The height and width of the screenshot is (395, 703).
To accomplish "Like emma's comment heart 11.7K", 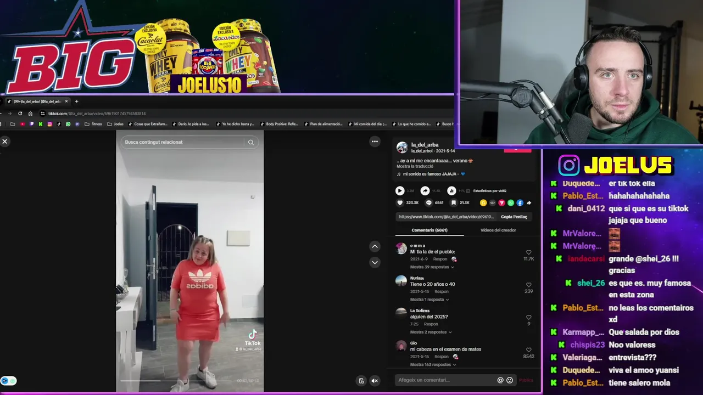I will tap(529, 253).
